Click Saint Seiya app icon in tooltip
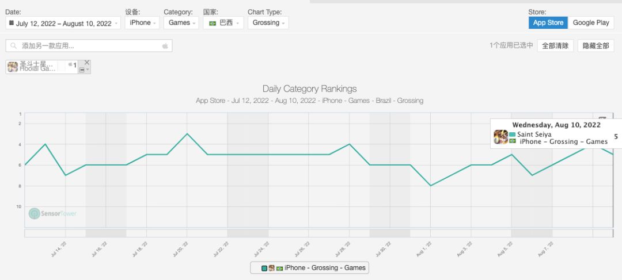This screenshot has width=622, height=280. point(500,137)
